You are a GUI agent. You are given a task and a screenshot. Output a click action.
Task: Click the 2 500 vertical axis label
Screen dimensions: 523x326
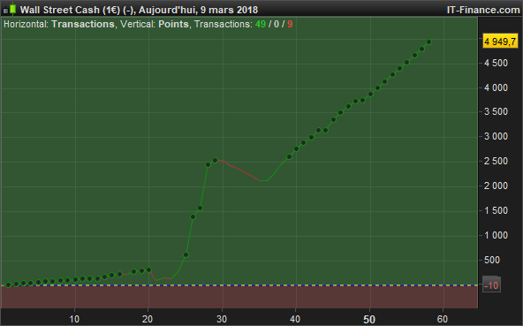(x=496, y=161)
